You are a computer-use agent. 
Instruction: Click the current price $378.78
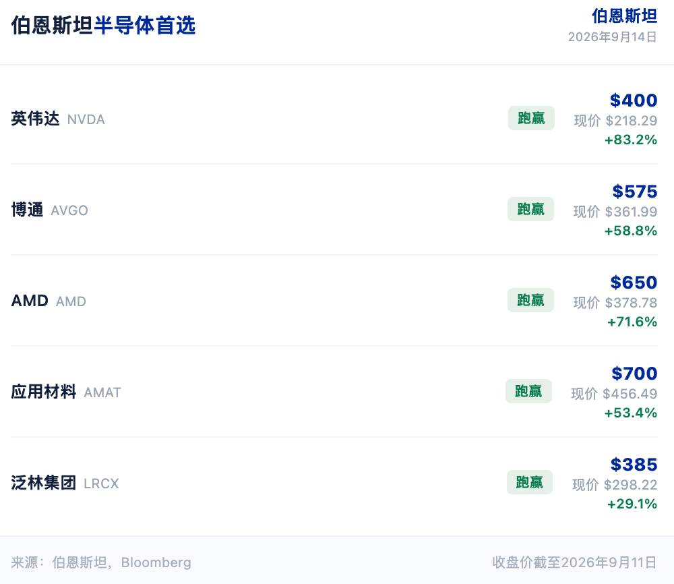point(631,303)
